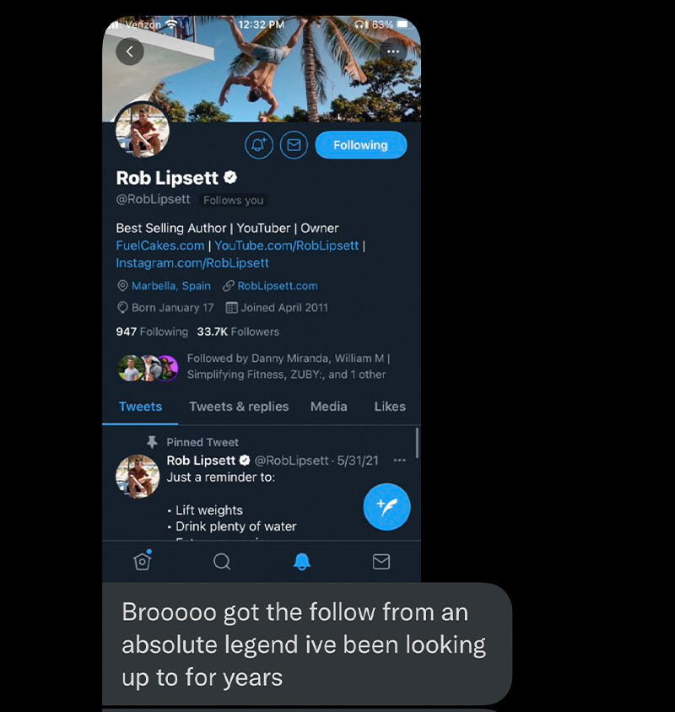Screen dimensions: 675x712
Task: Switch to the Likes tab
Action: [x=390, y=407]
